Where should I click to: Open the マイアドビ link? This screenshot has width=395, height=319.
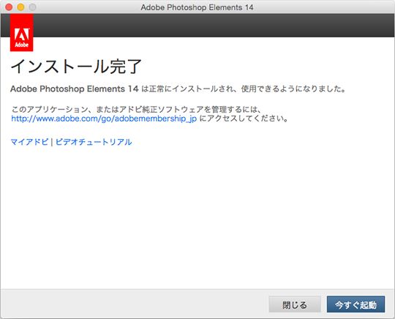coord(29,142)
